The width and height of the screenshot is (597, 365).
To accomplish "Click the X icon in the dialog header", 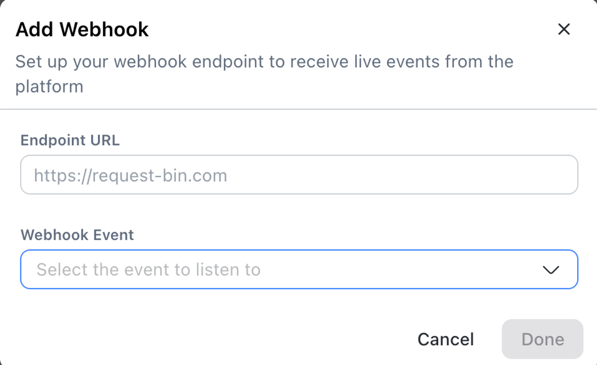I will click(564, 29).
